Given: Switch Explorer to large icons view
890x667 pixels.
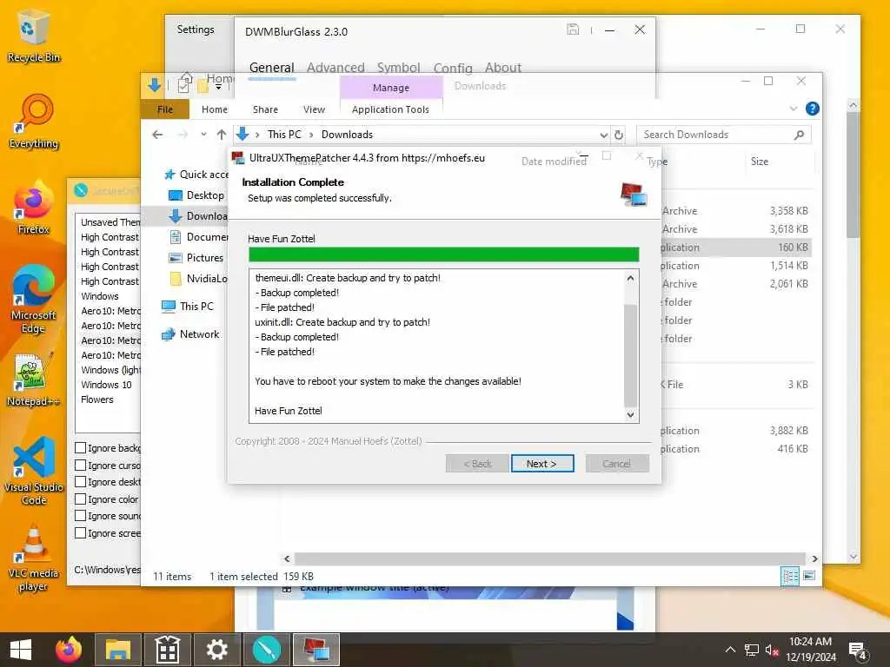Looking at the screenshot, I should (x=809, y=576).
